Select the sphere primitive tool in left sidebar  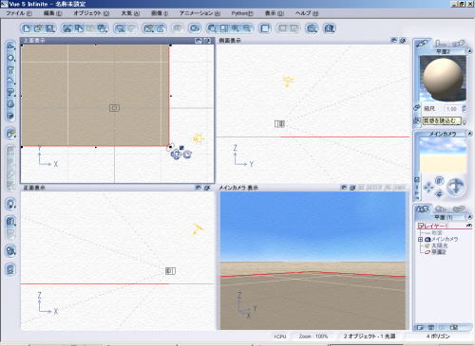[10, 58]
